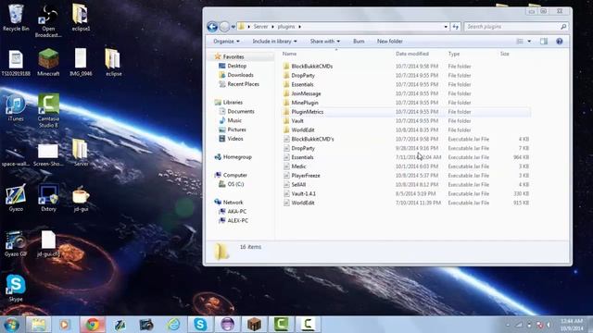The height and width of the screenshot is (333, 593).
Task: Select Downloads in navigation pane
Action: pos(240,75)
